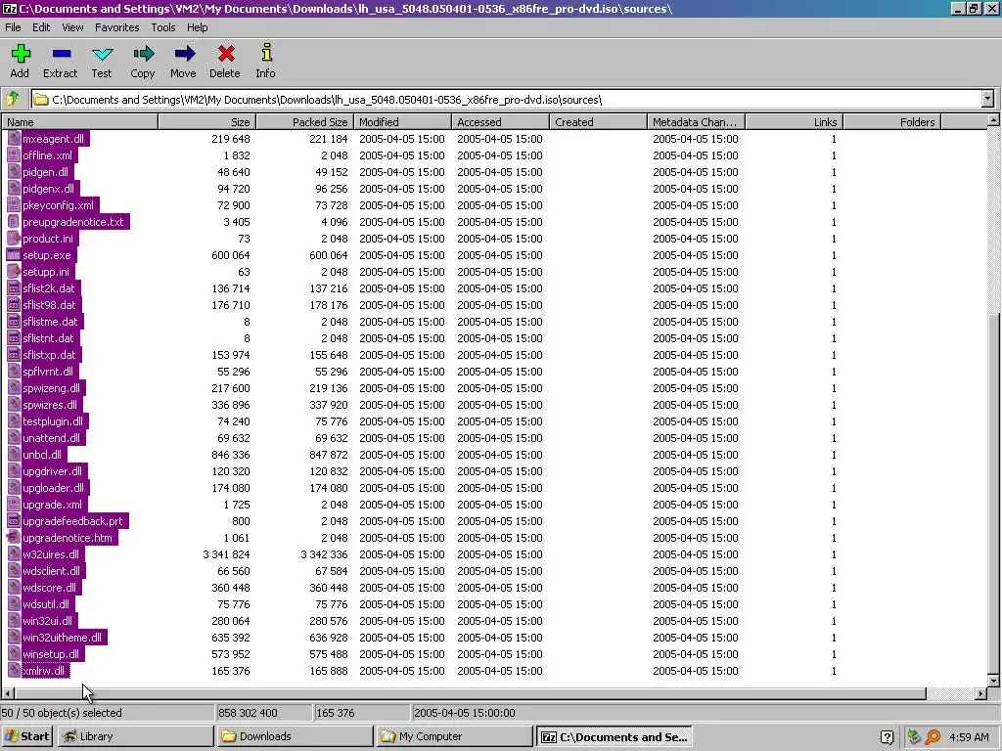This screenshot has width=1002, height=751.
Task: Select the sflistxp.dat file name
Action: (49, 354)
